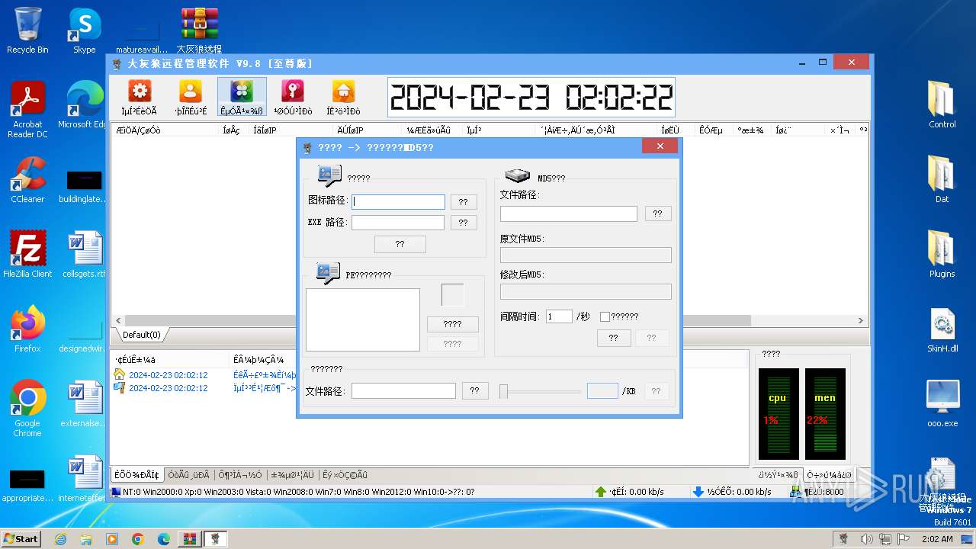The image size is (976, 549).
Task: Open the 大灰狼远程 archive icon on desktop
Action: 199,30
